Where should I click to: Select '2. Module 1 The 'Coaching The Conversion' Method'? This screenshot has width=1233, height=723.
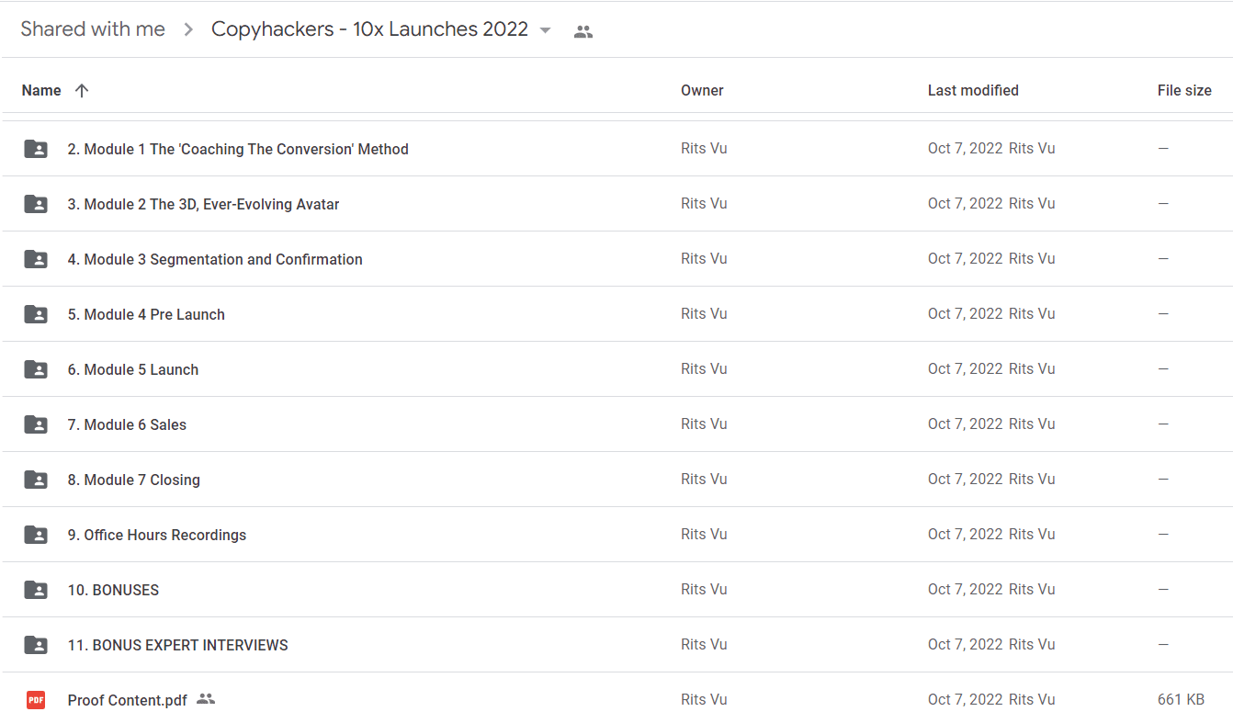point(238,149)
